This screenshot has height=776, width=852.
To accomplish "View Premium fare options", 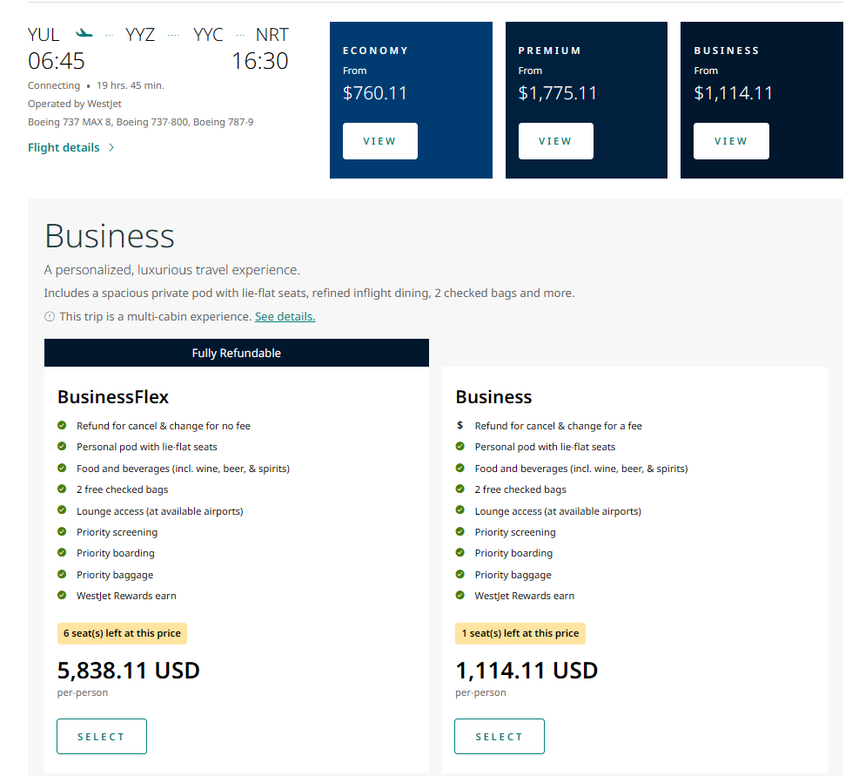I will [x=555, y=141].
